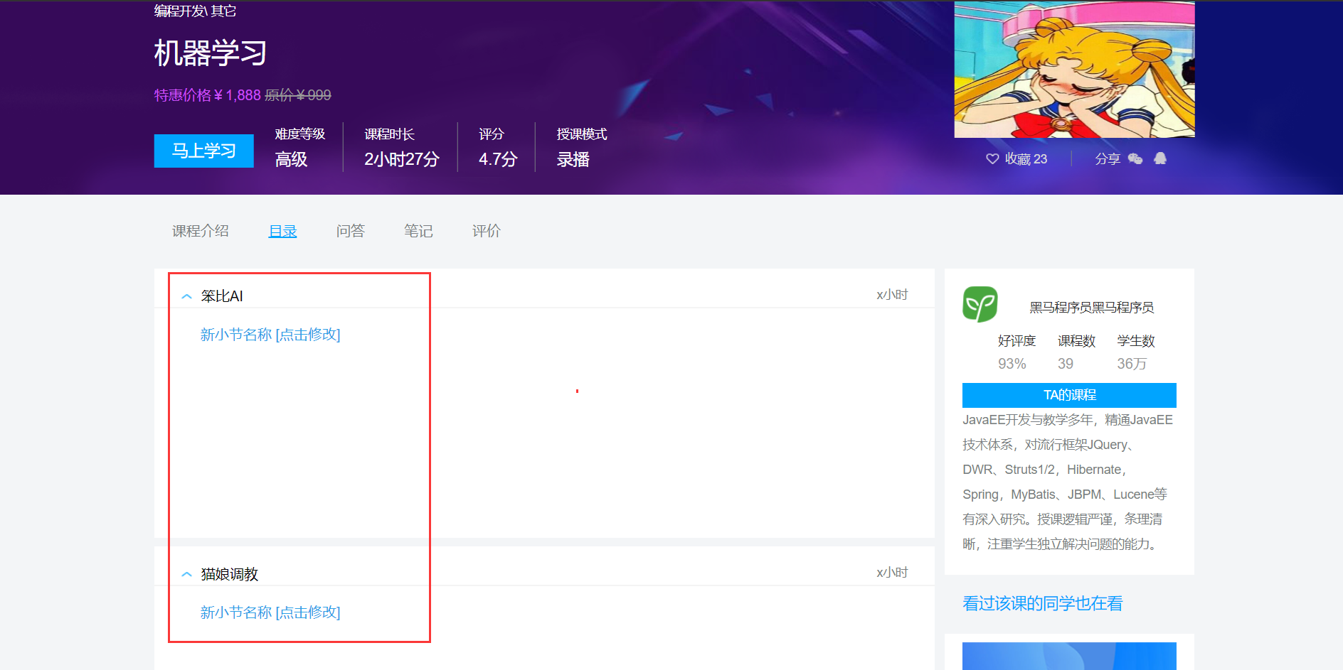Image resolution: width=1343 pixels, height=670 pixels.
Task: Click the heart favorite icon
Action: coord(992,159)
